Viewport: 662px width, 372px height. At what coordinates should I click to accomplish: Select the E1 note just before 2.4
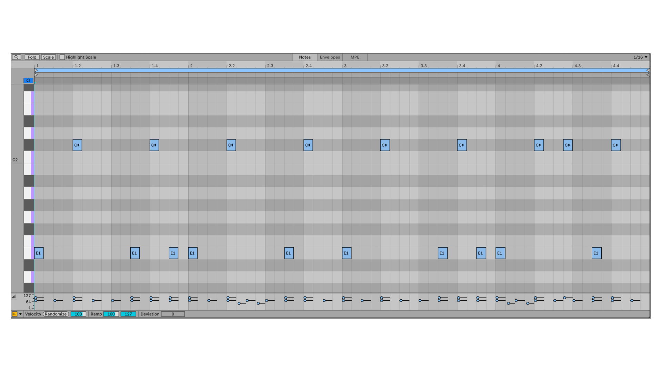tap(289, 253)
